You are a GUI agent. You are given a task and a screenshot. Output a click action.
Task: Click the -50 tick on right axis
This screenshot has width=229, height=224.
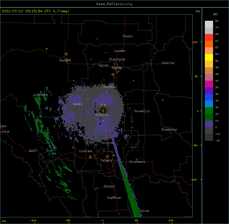pyautogui.click(x=195, y=145)
